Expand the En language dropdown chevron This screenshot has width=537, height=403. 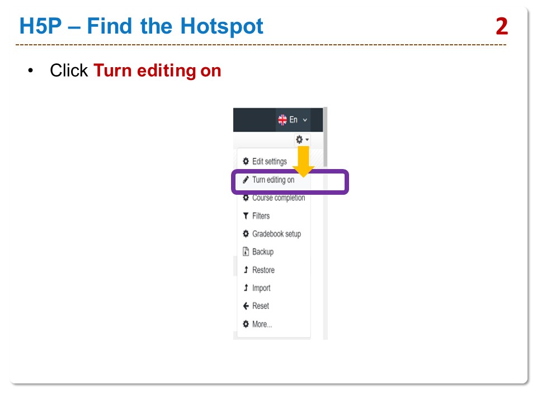click(x=305, y=120)
